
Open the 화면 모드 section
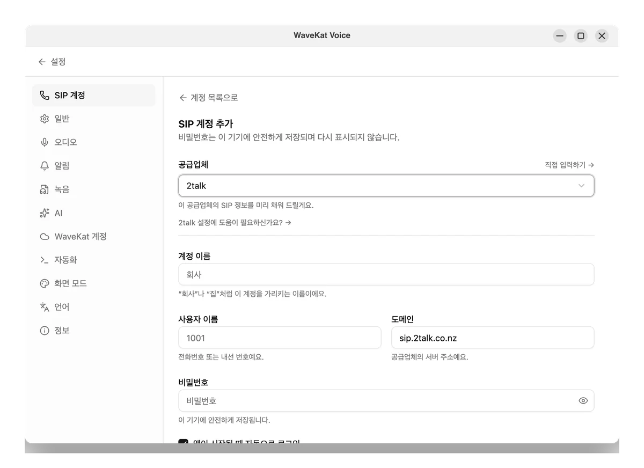click(x=94, y=283)
